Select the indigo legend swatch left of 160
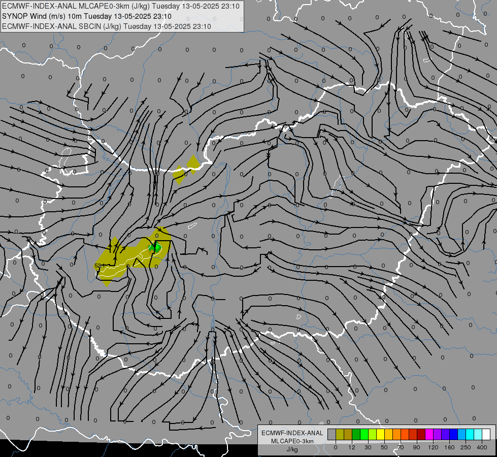The height and width of the screenshot is (457, 497). point(446,434)
